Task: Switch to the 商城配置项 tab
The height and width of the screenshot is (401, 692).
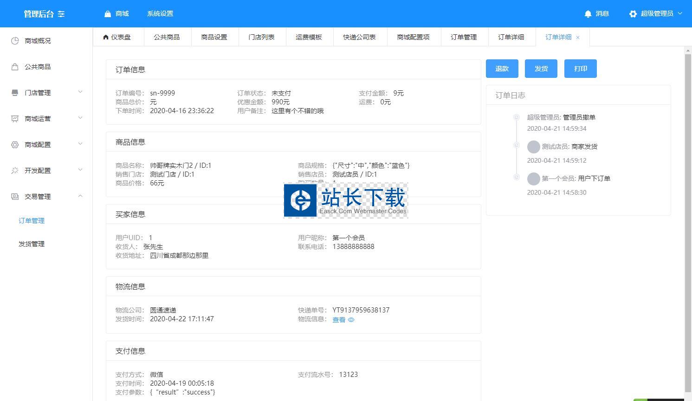Action: [414, 37]
